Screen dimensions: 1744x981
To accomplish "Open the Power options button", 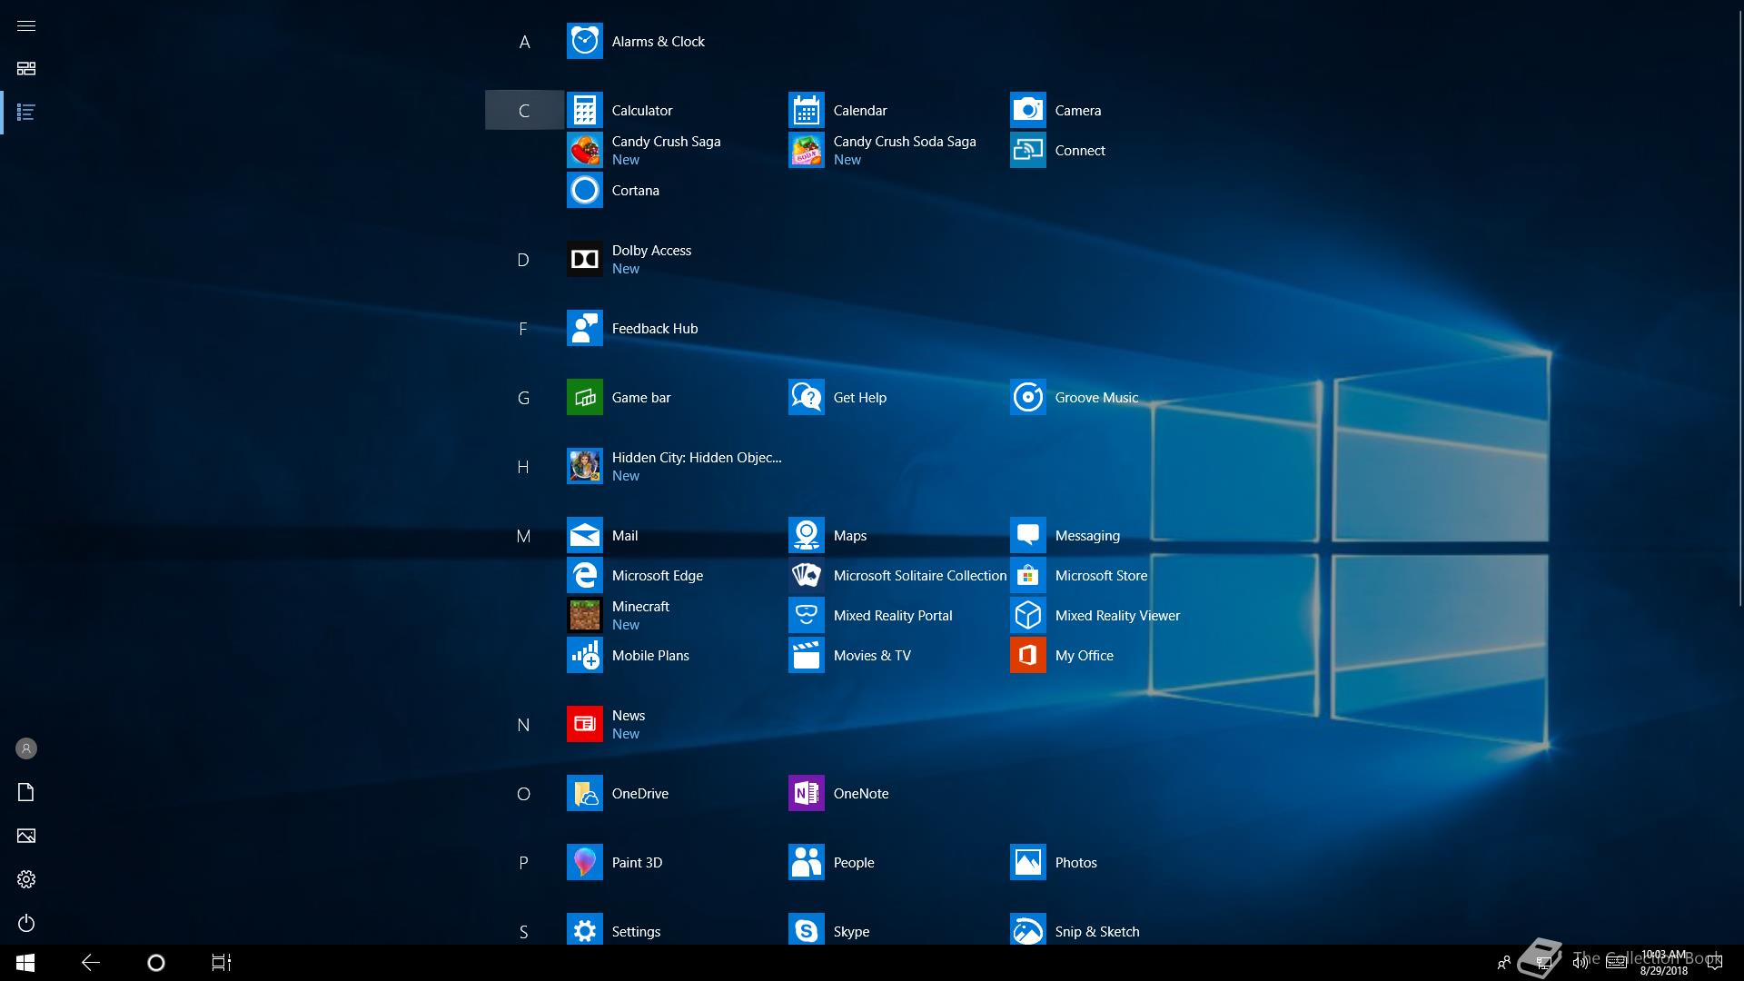I will (26, 923).
